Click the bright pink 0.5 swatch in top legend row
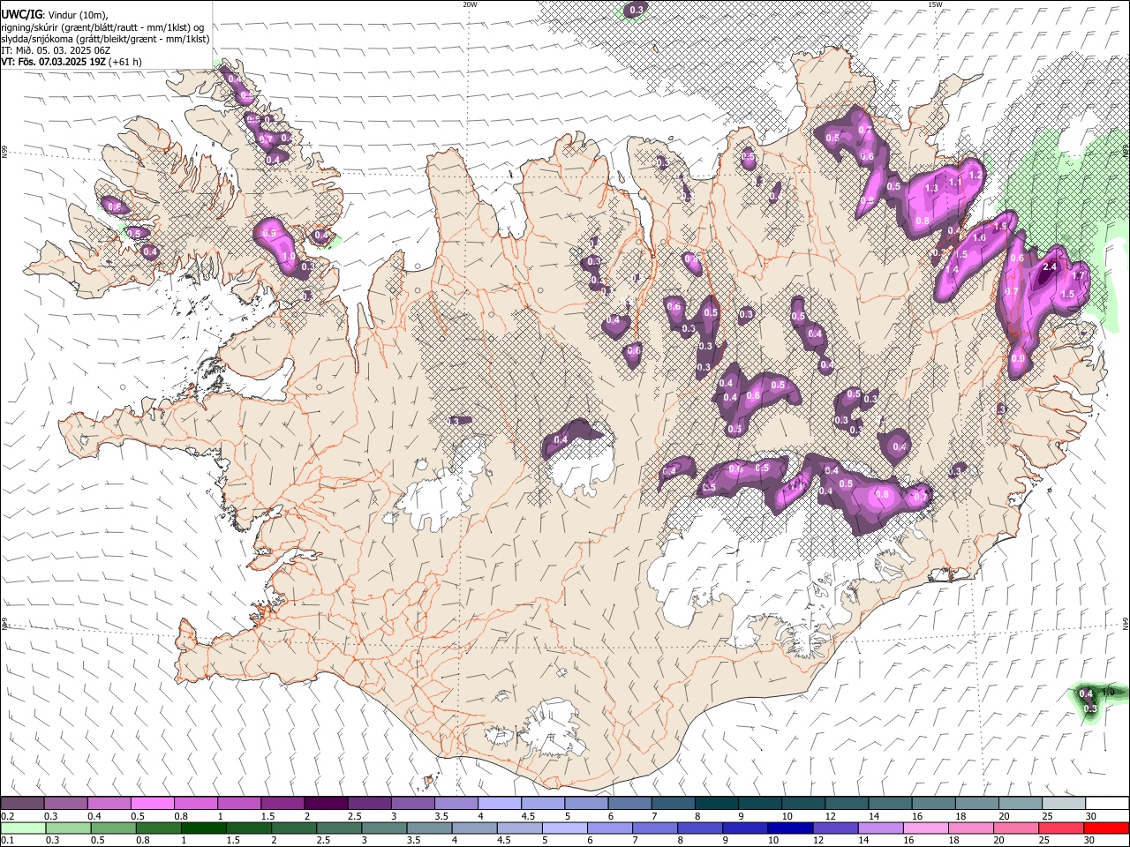This screenshot has height=847, width=1130. (152, 803)
